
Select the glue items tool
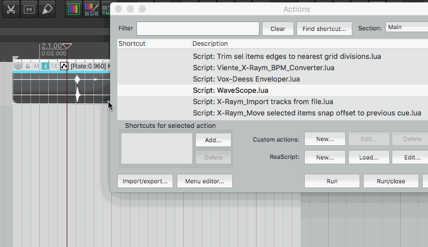tap(48, 10)
